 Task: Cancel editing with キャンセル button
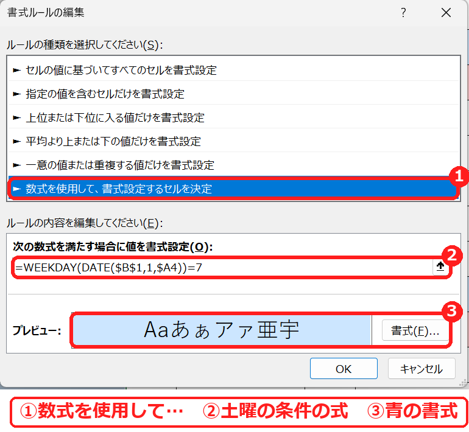click(421, 369)
